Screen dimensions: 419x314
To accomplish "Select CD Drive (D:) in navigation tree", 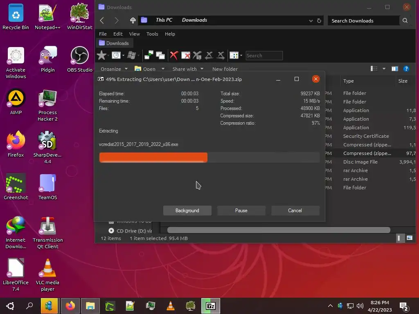I will tap(131, 231).
